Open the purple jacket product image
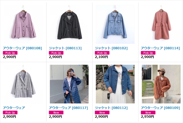Image resolution: width=183 pixels, height=123 pixels. 23,24
